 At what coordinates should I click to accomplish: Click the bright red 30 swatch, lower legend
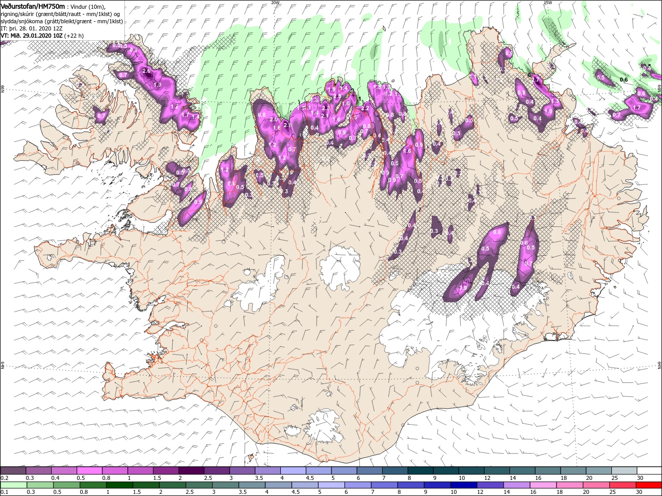pos(648,485)
